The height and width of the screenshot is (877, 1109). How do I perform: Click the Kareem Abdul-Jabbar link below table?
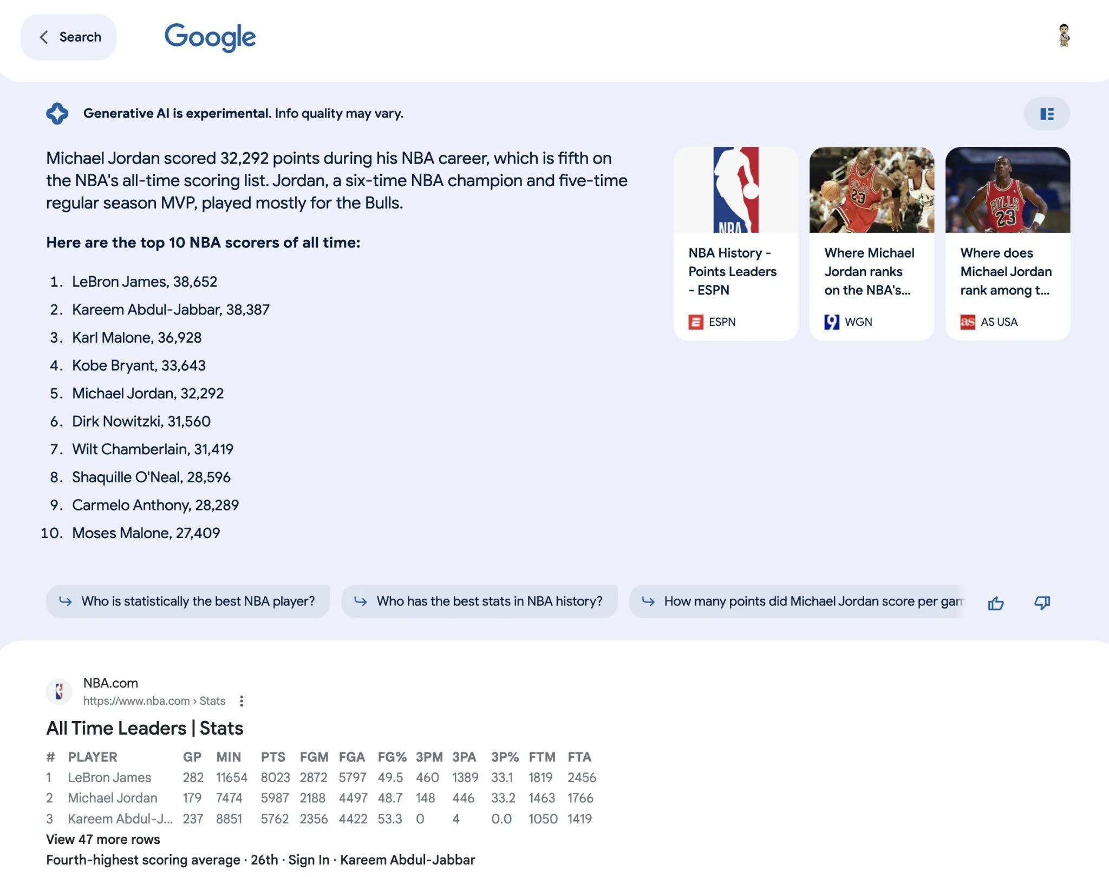pos(407,860)
